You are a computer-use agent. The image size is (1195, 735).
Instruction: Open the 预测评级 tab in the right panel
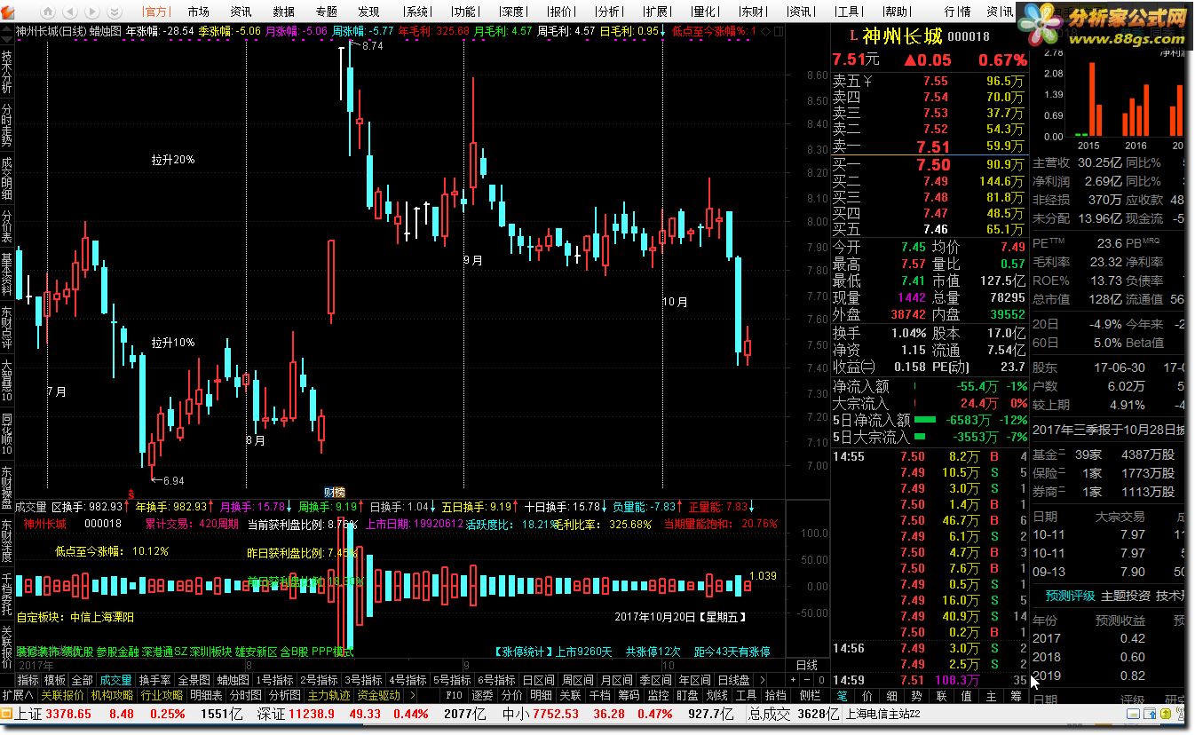coord(1070,596)
